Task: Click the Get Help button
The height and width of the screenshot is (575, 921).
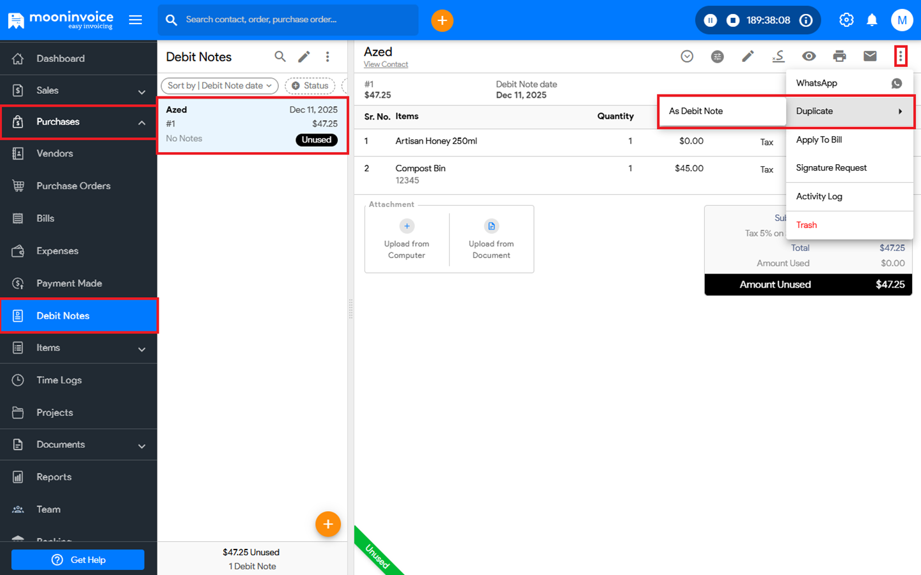Action: coord(78,560)
